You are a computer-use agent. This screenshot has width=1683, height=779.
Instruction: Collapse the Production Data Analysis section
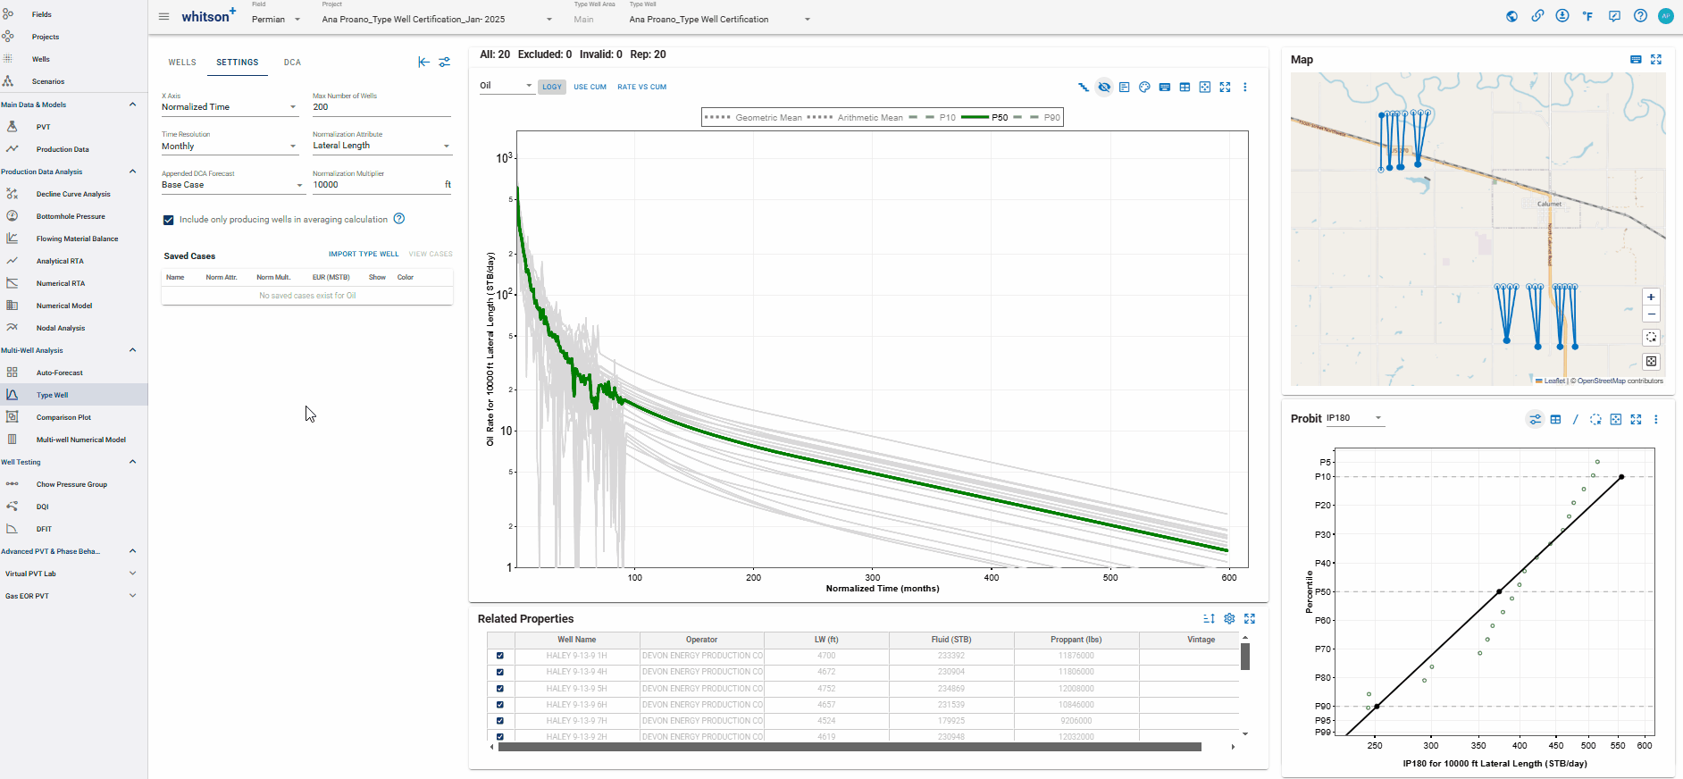point(133,172)
